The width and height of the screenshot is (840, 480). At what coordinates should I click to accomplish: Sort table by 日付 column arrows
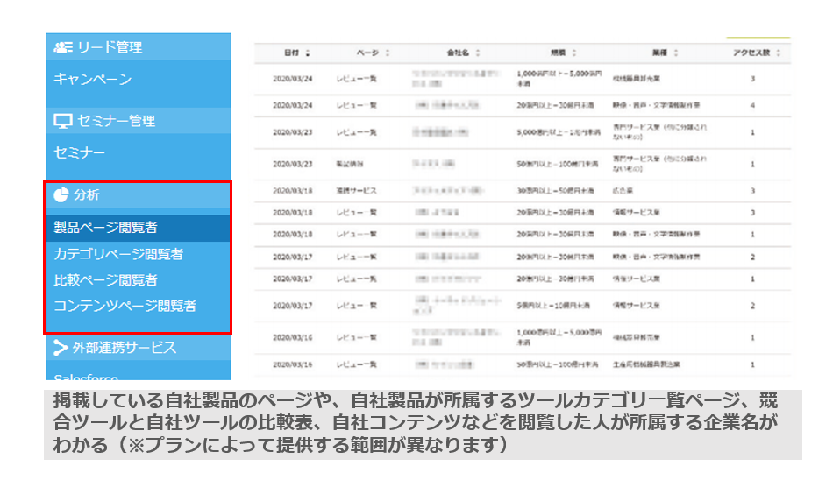308,53
